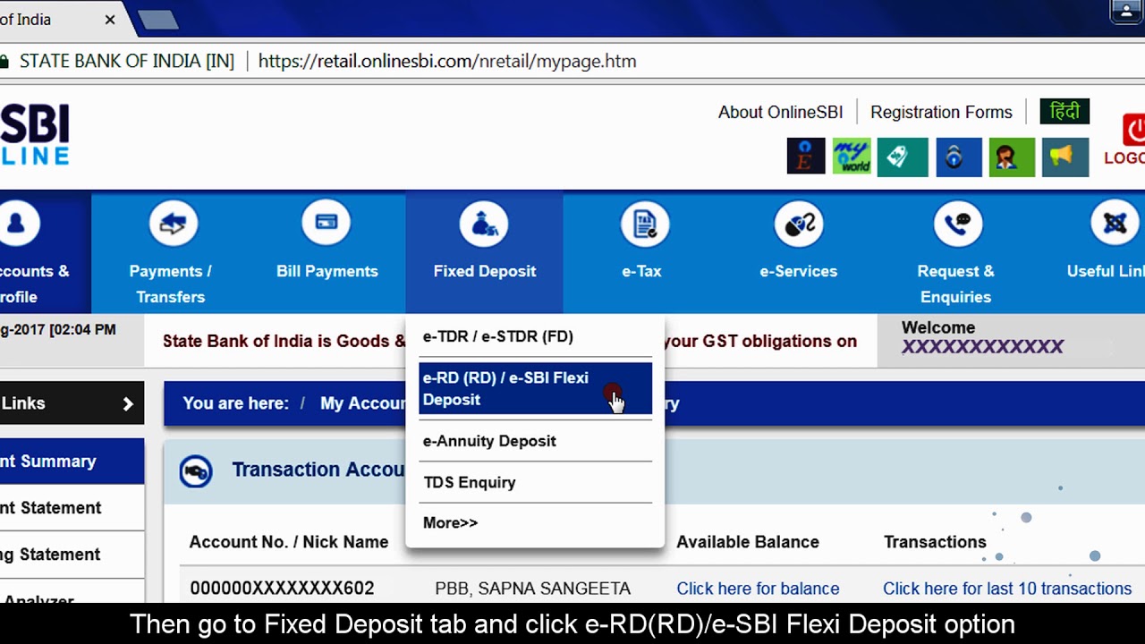Open the About OnlineSBI link
Screen dimensions: 1145x644
[x=780, y=112]
